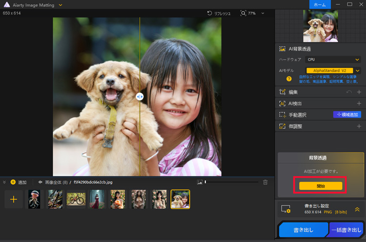This screenshot has height=242, width=366.
Task: Expand the AI検出 section with plus
Action: pyautogui.click(x=359, y=103)
